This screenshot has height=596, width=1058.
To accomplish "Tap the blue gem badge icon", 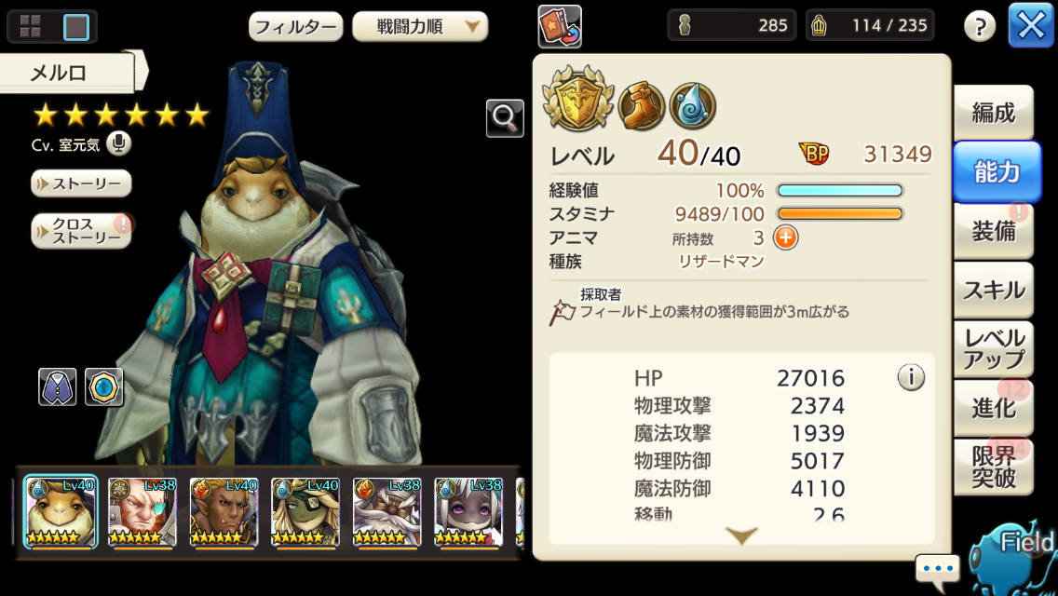I will tap(104, 386).
